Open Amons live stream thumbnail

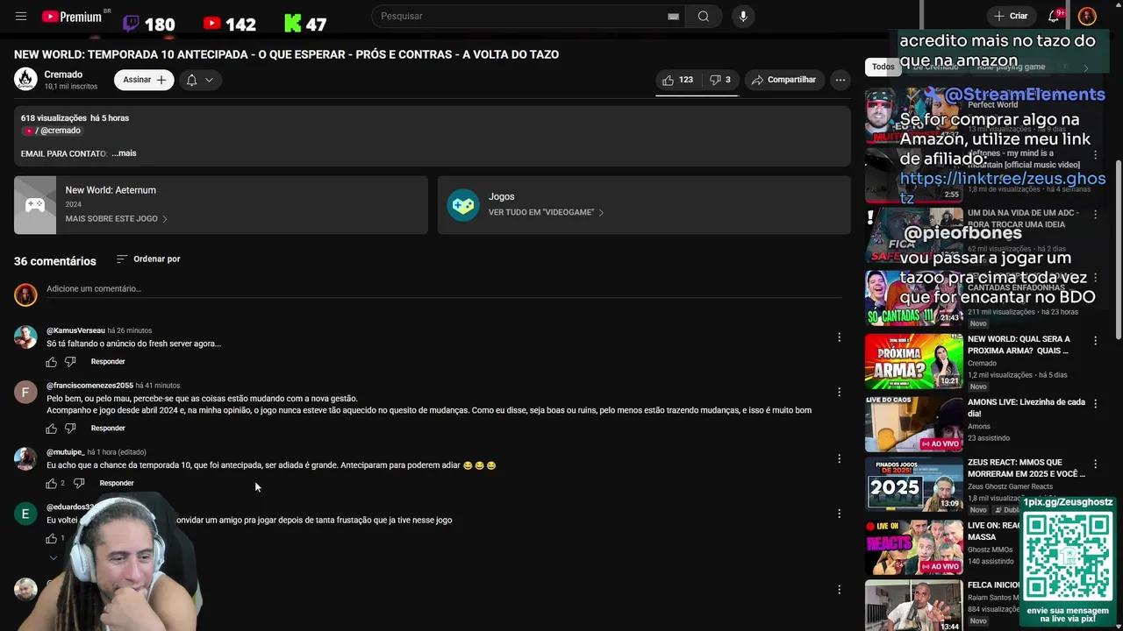914,424
